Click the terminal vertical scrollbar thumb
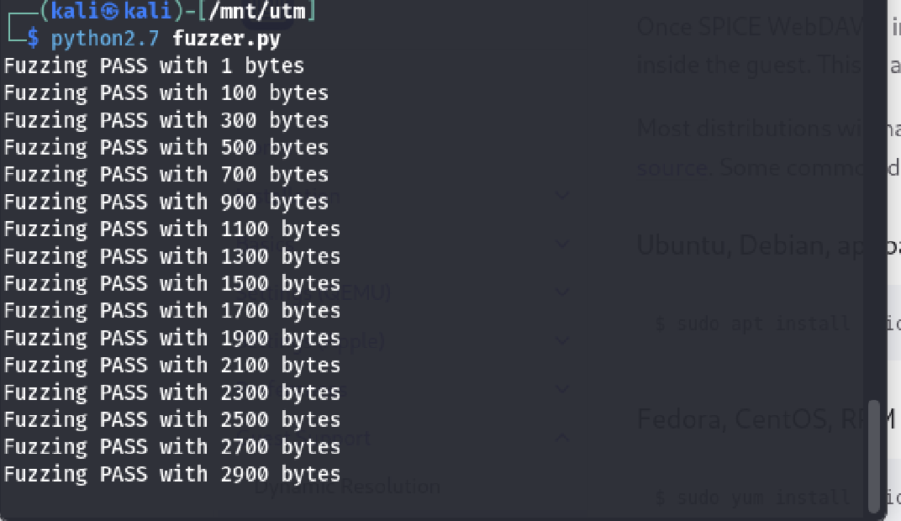The image size is (901, 521). click(873, 456)
